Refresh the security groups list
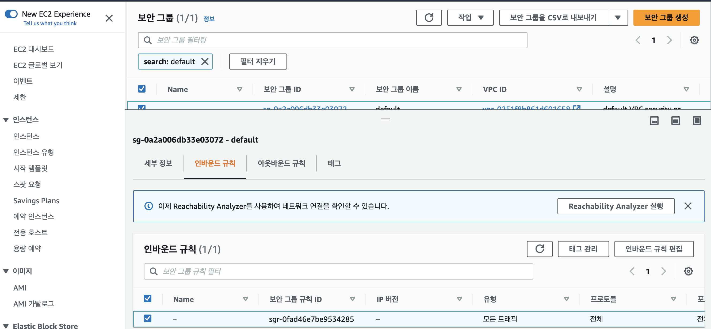Viewport: 711px width, 329px height. click(x=429, y=18)
